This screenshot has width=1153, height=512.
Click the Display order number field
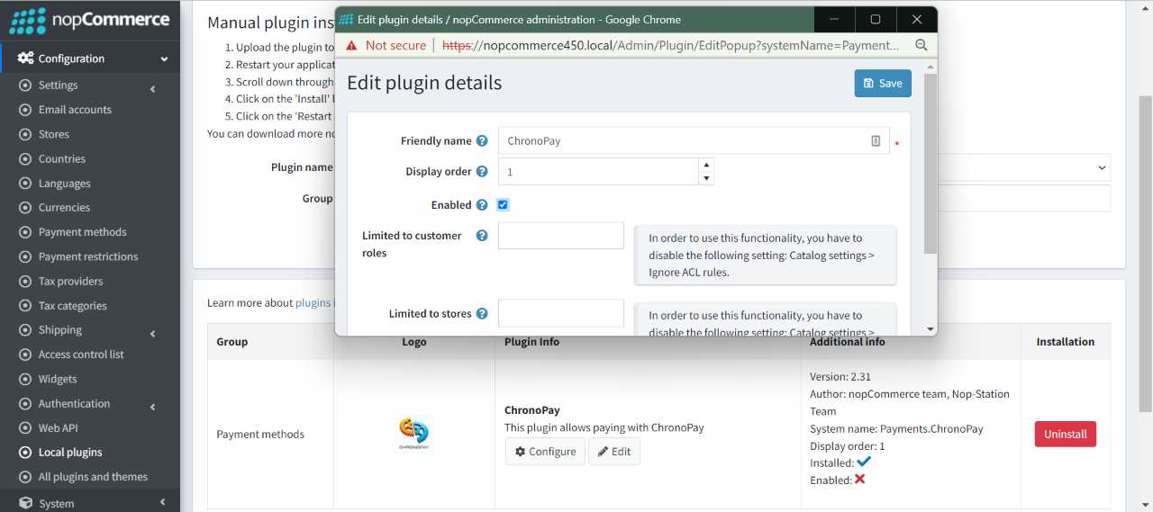[598, 172]
